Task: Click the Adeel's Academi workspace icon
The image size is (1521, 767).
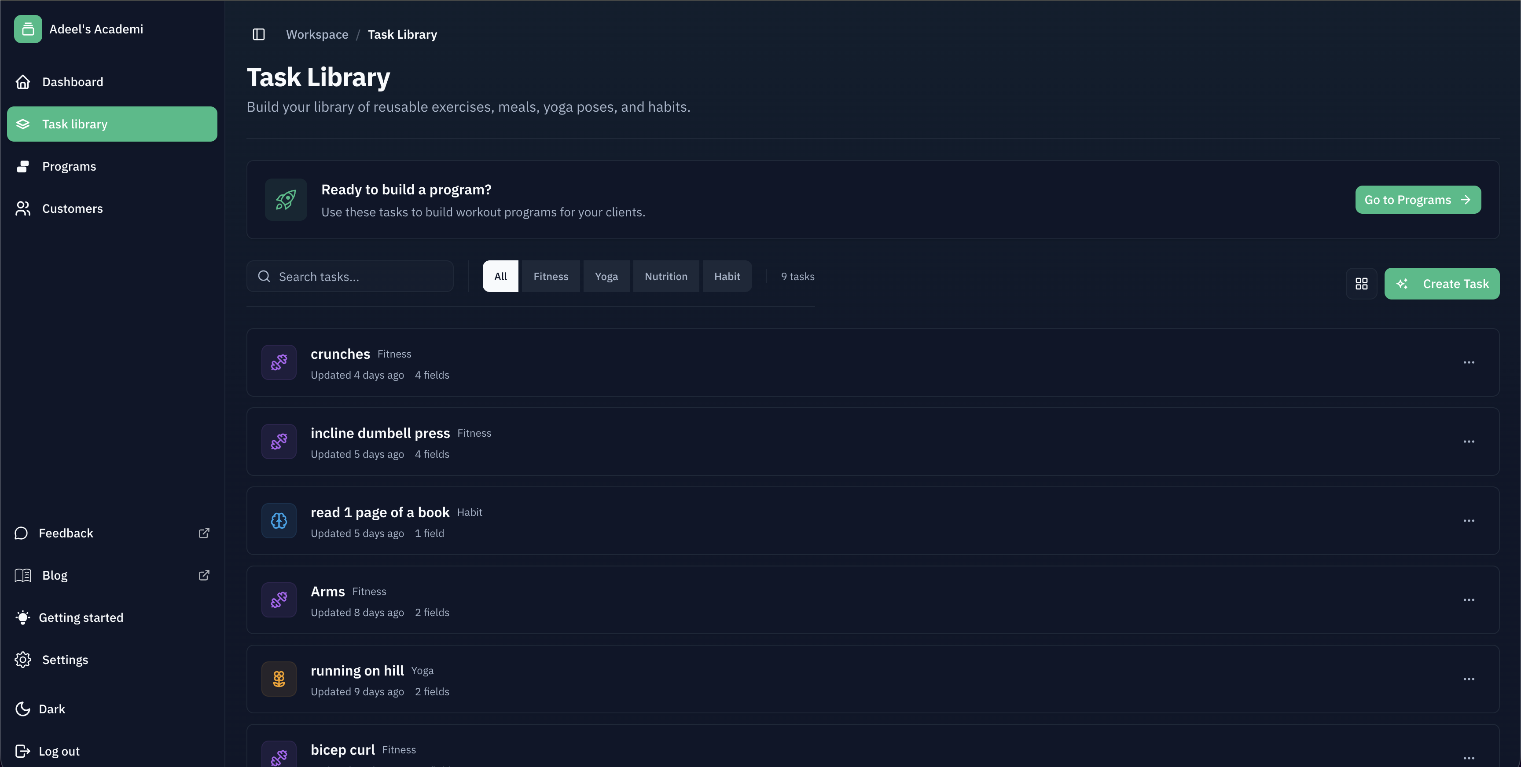Action: tap(27, 28)
